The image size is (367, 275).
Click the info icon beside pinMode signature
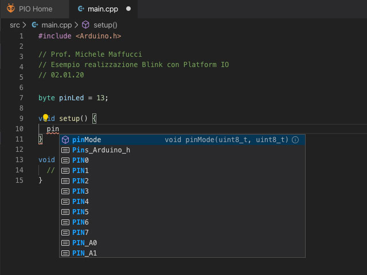click(x=295, y=140)
